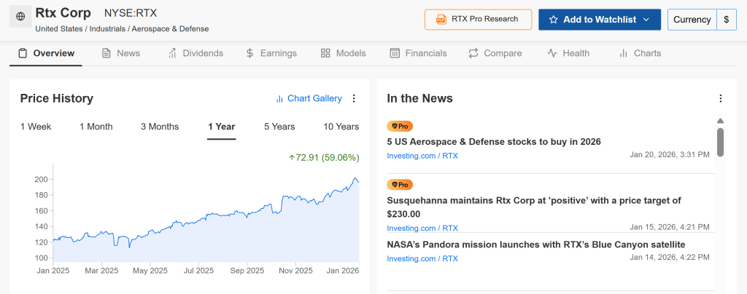
Task: Select the 1 Week price range
Action: tap(36, 127)
